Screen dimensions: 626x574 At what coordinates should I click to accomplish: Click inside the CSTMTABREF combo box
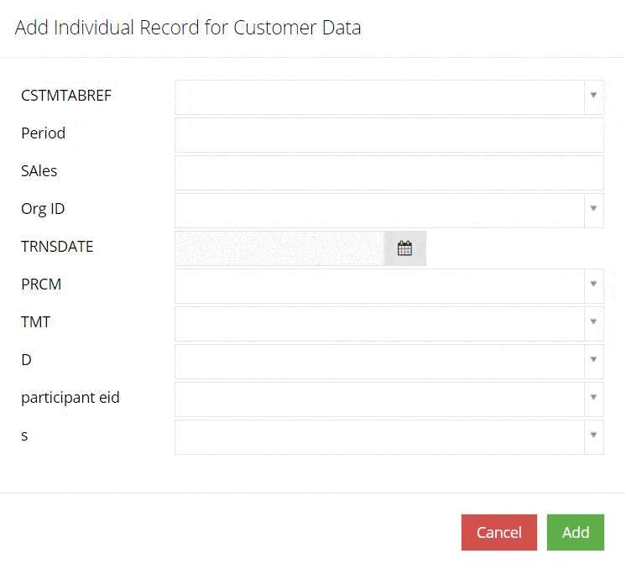pos(379,97)
